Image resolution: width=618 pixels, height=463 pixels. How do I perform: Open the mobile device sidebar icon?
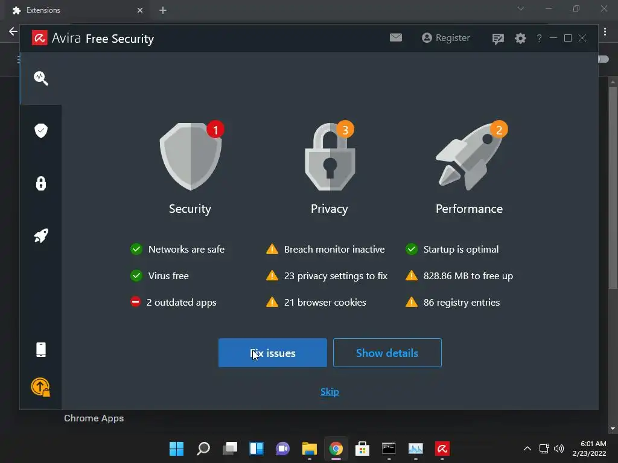(x=41, y=350)
